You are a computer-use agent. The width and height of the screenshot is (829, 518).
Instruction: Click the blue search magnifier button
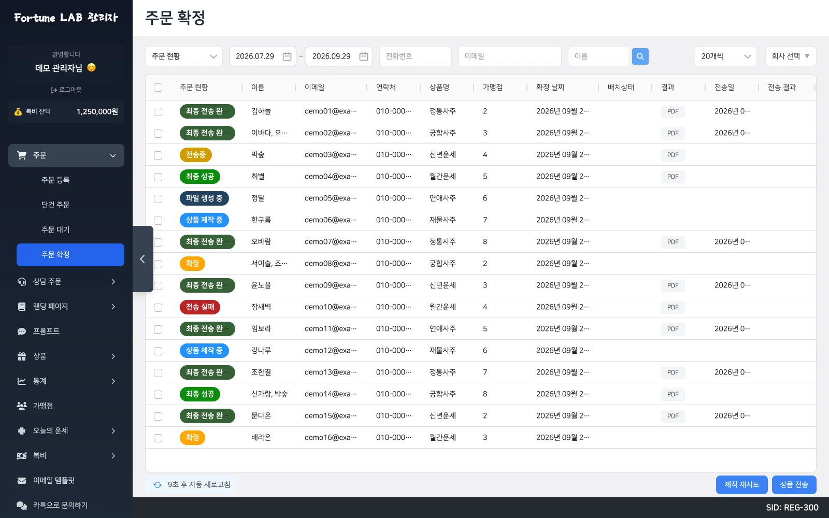(640, 56)
